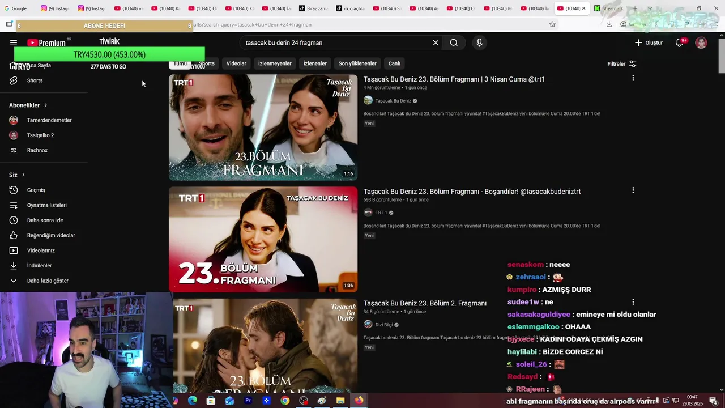
Task: Open more options for 3 Nisan Cuma video
Action: [633, 78]
